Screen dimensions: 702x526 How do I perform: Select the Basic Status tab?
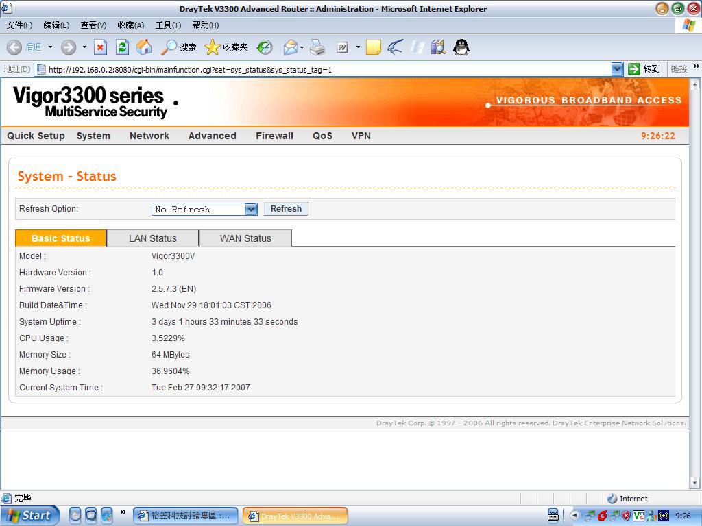point(61,238)
